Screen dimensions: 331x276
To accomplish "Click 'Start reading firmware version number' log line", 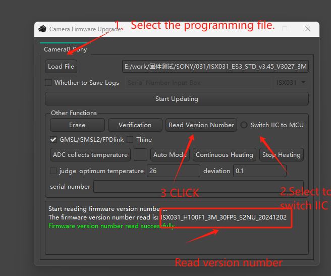I will 107,209.
